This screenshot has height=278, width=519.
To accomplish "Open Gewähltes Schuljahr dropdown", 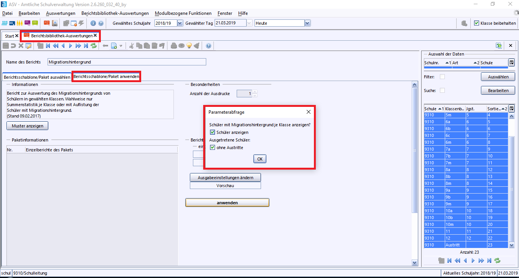I will click(180, 23).
